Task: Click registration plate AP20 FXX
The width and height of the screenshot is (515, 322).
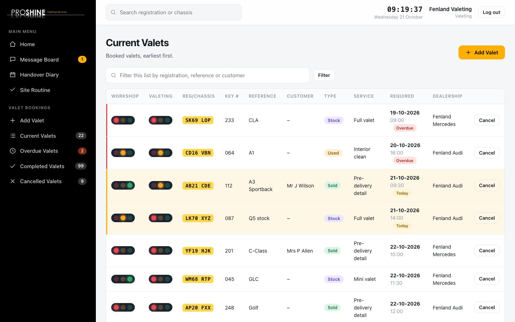Action: pos(198,308)
